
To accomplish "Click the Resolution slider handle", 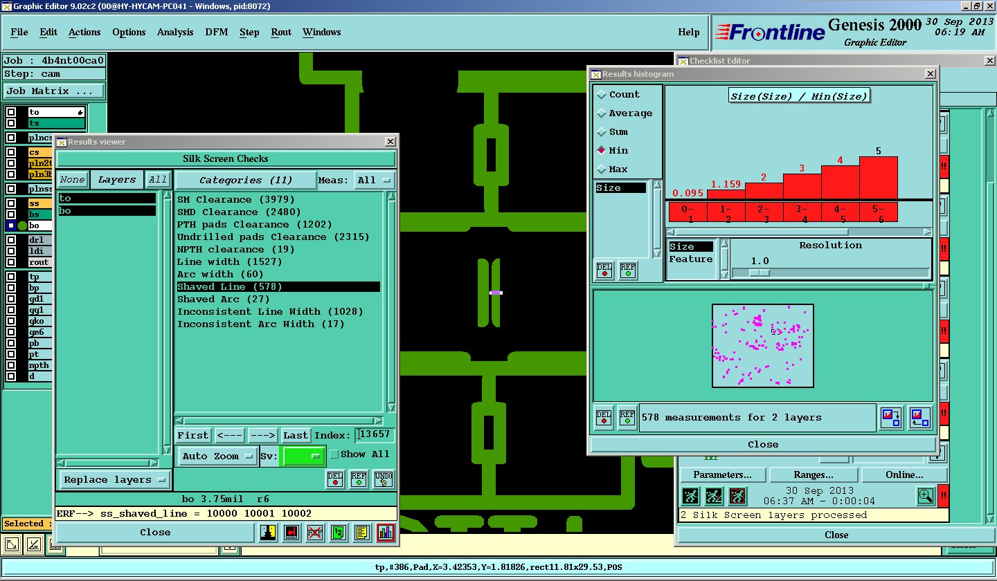I will (x=760, y=273).
